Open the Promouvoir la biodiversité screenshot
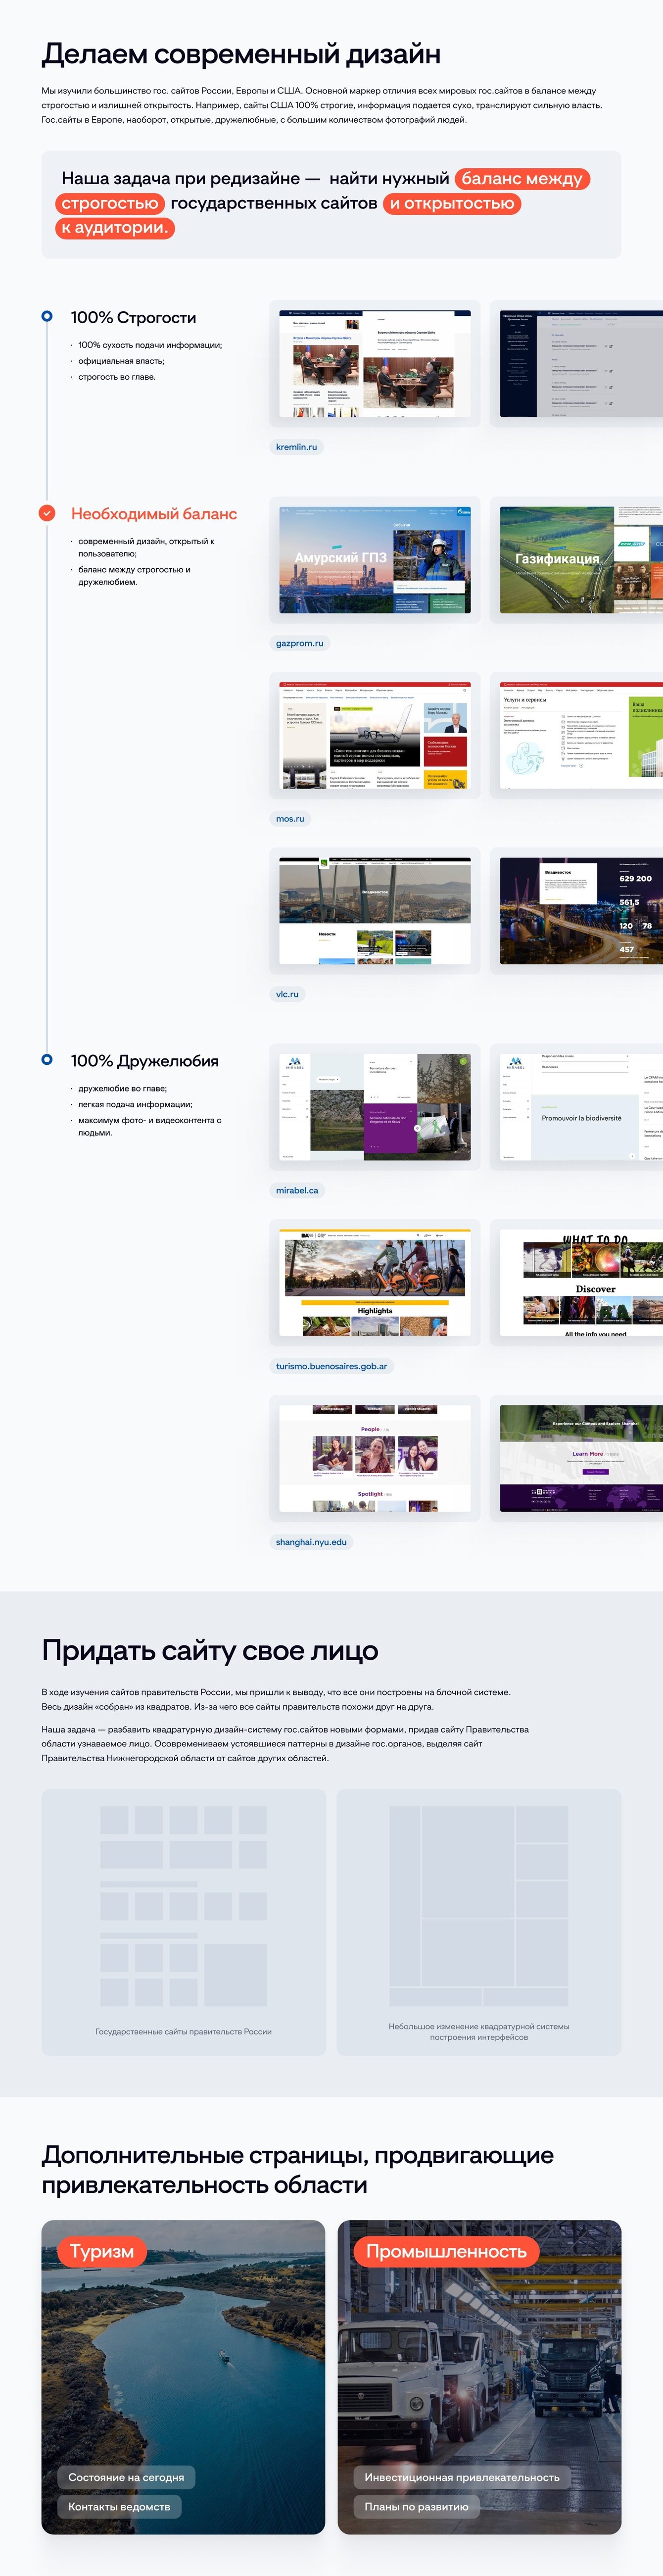 (x=581, y=1107)
